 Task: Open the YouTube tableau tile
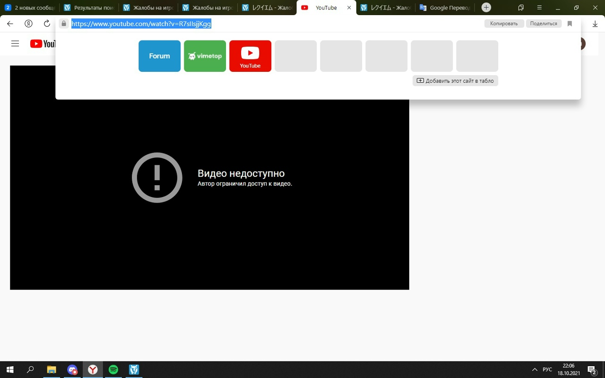coord(250,56)
